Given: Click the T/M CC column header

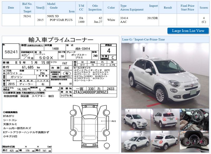Looking at the screenshot, I should [x=81, y=8].
